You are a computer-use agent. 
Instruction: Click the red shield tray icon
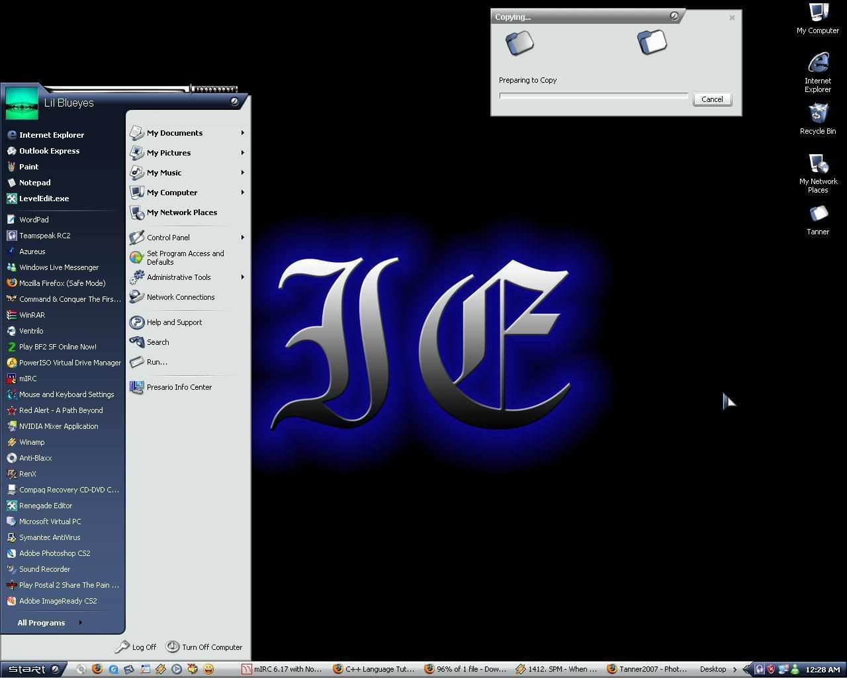(x=771, y=669)
